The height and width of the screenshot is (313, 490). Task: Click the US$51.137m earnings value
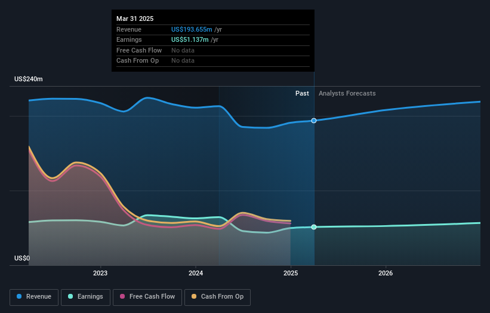pos(190,39)
